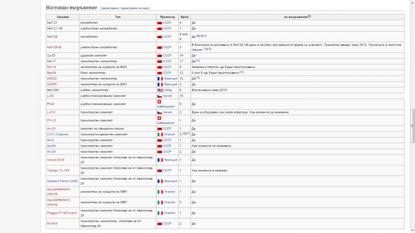Click the French flag in Airbus A319 row
Viewport: 415px width, 233px height.
pyautogui.click(x=160, y=160)
